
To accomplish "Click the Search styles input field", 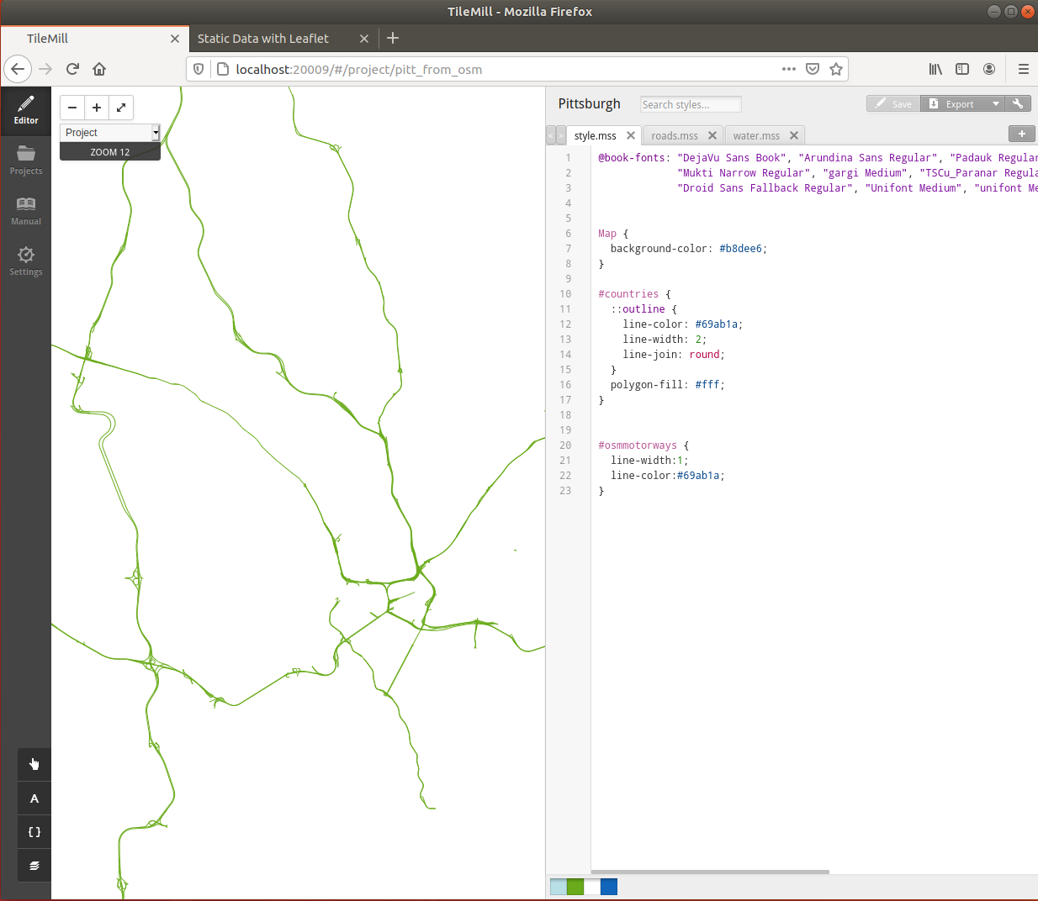I will pos(691,104).
